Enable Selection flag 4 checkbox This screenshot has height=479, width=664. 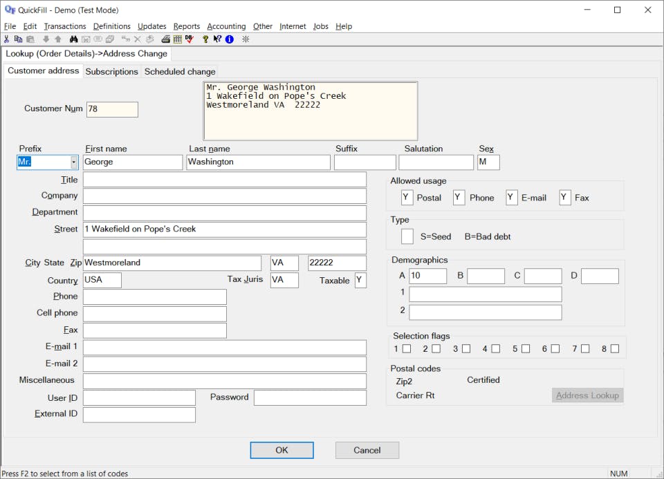coord(496,349)
